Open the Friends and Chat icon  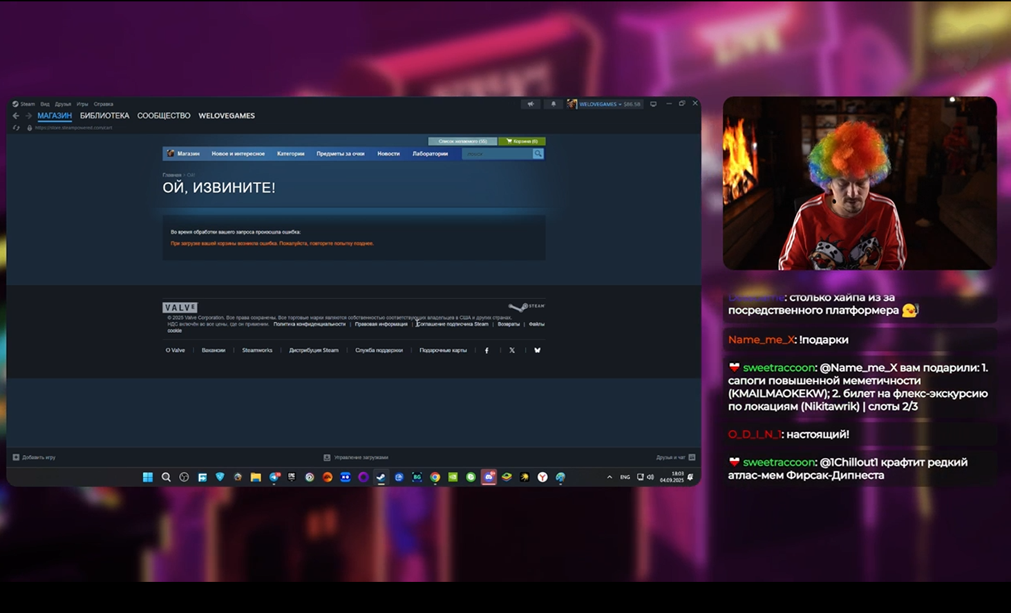pyautogui.click(x=692, y=458)
